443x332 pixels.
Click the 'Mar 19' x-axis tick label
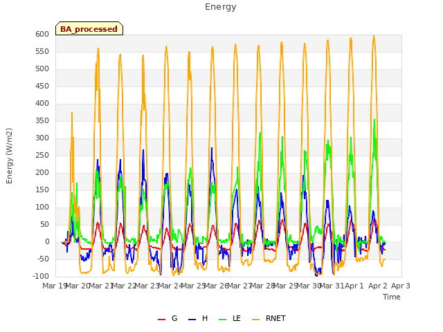pos(54,286)
